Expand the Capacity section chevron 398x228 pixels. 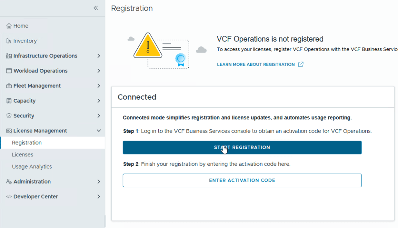coord(98,101)
